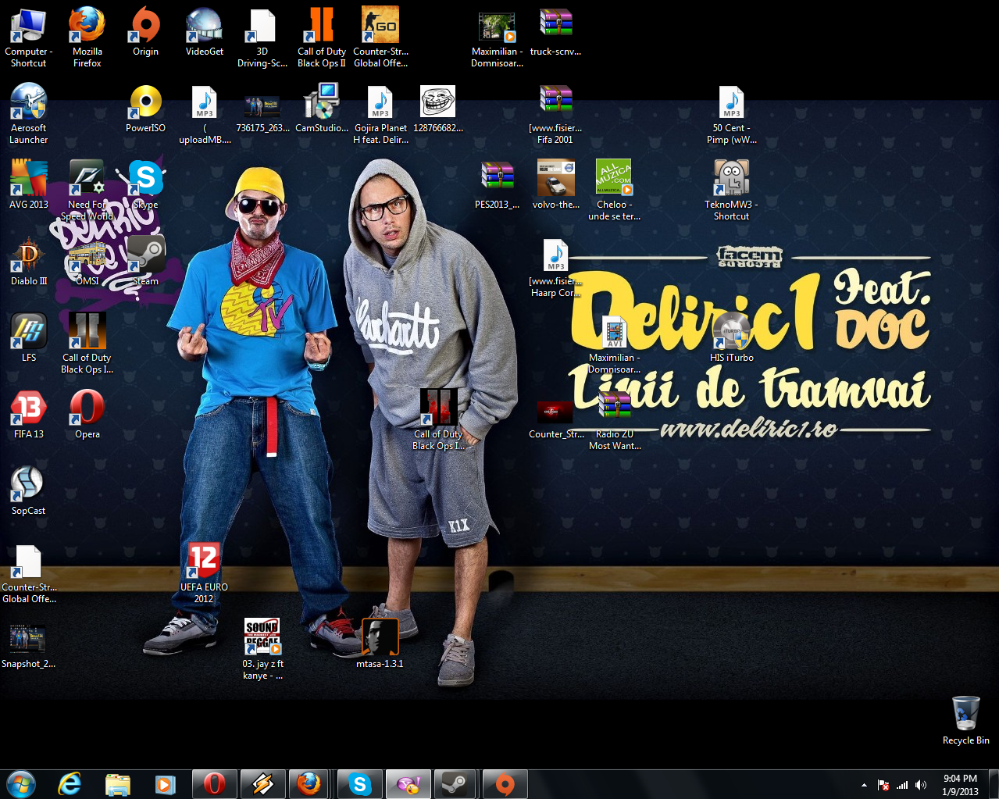The image size is (999, 799).
Task: Open the Recycle Bin
Action: pyautogui.click(x=965, y=720)
